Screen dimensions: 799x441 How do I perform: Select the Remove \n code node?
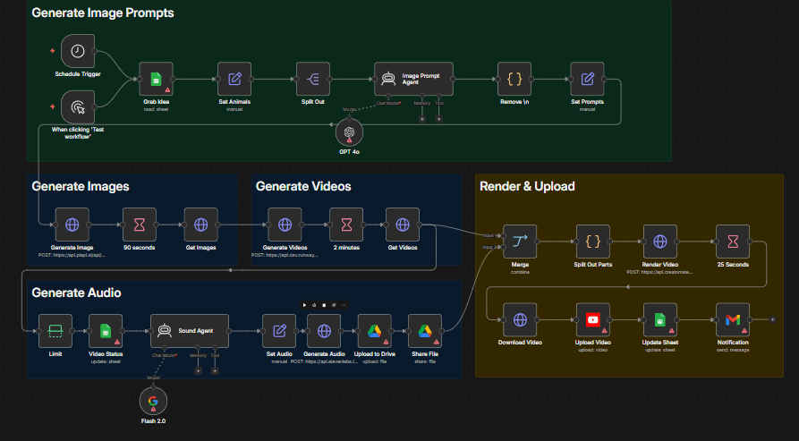coord(514,79)
